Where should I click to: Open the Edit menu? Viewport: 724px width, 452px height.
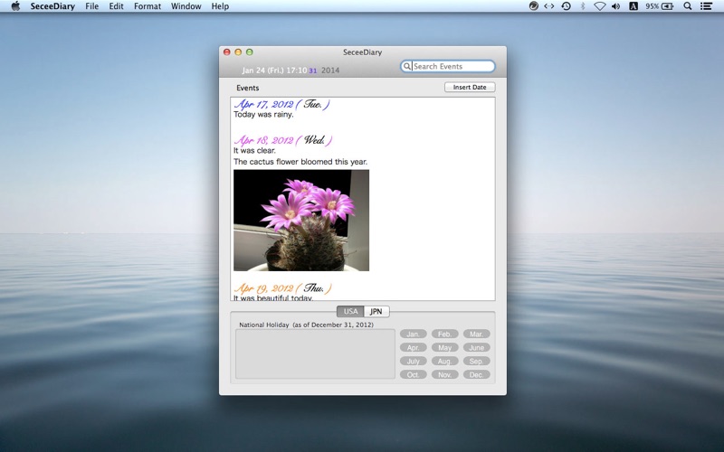[116, 6]
